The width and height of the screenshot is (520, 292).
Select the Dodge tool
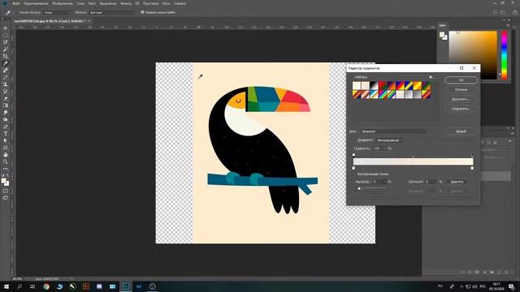pyautogui.click(x=6, y=119)
